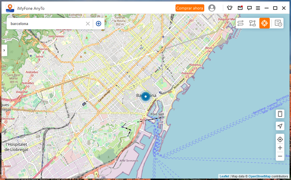The image size is (291, 180).
Task: Maximize the AnyTo window
Action: click(275, 8)
